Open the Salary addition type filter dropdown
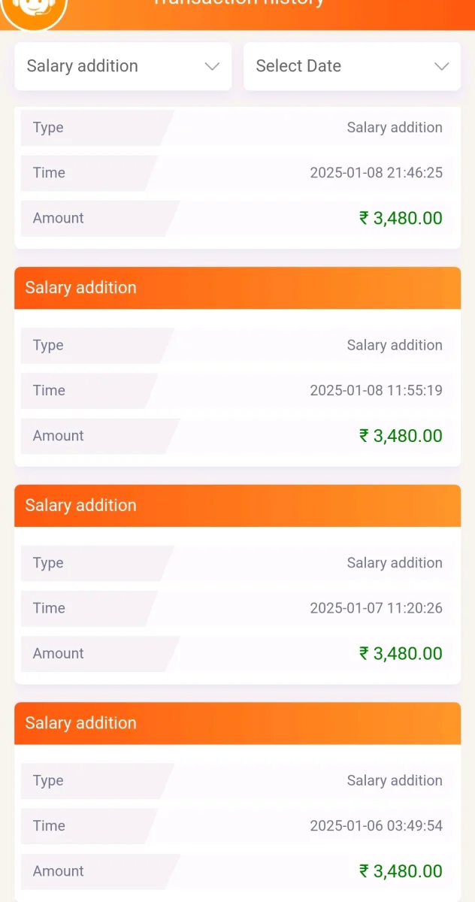The width and height of the screenshot is (475, 902). click(x=123, y=66)
